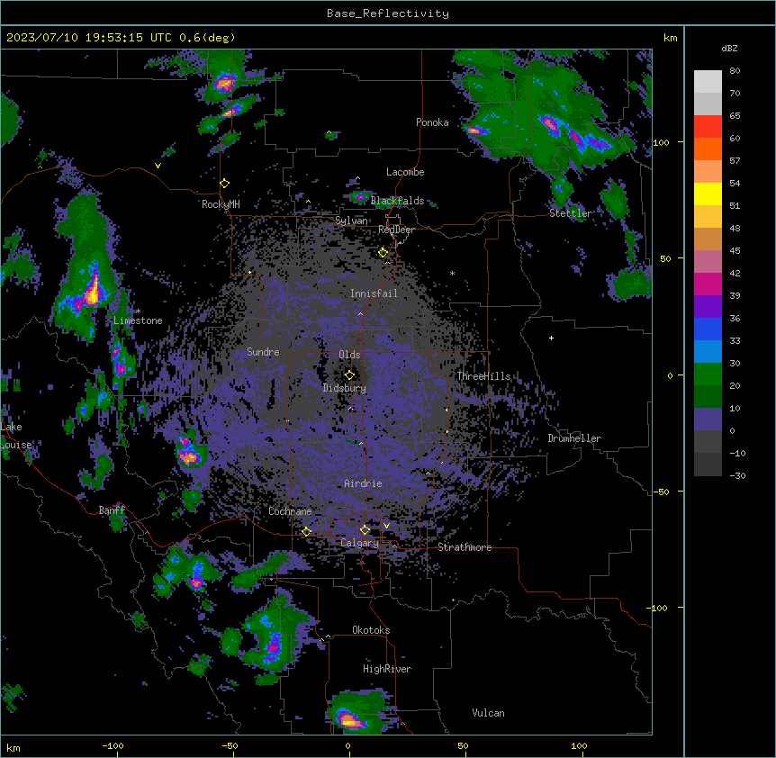This screenshot has height=758, width=776.
Task: Click the Innisfail city label
Action: pos(374,293)
